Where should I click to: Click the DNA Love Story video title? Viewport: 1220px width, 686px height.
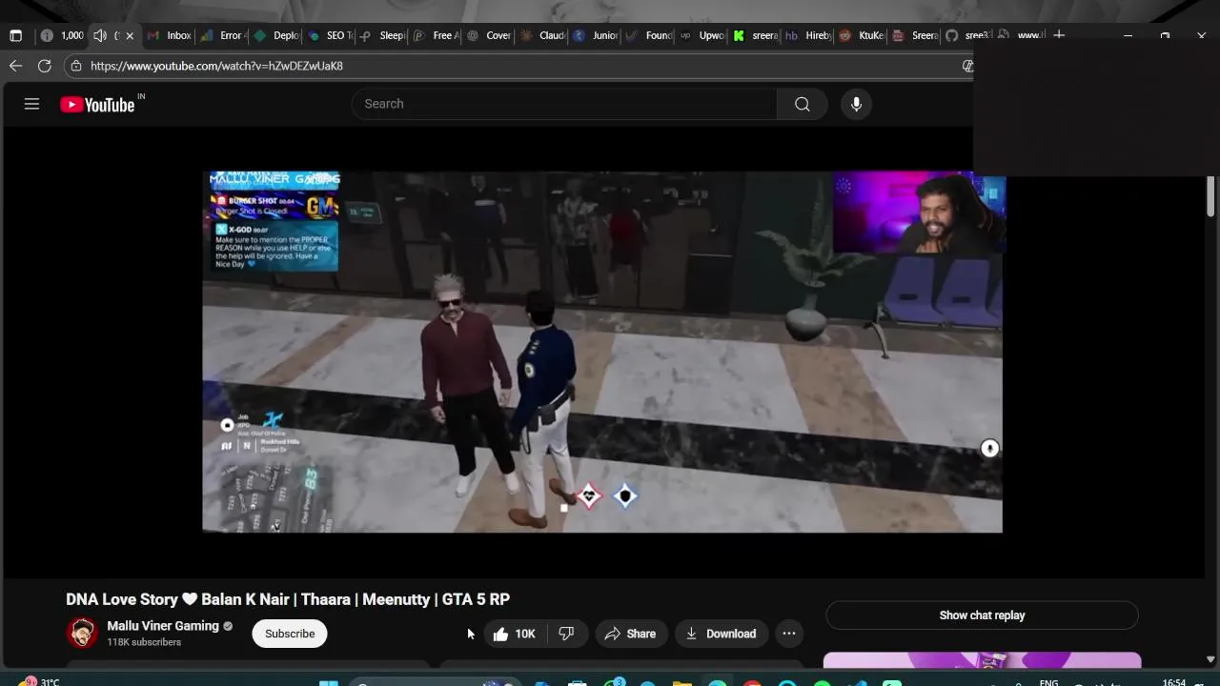point(288,599)
